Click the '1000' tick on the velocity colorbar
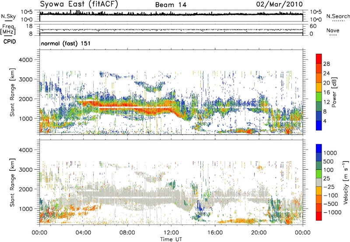Image resolution: width=350 pixels, height=242 pixels. pos(330,153)
